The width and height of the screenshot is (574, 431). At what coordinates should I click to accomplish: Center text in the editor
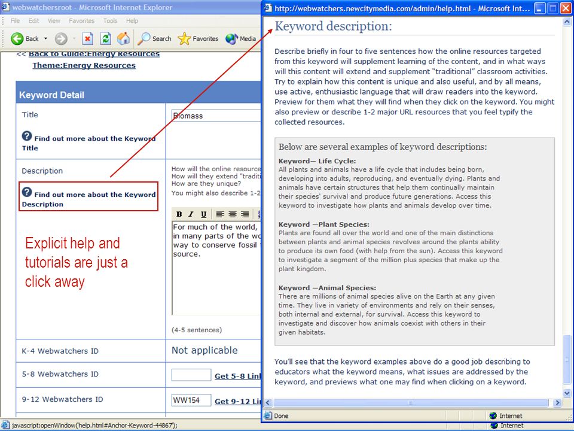pyautogui.click(x=233, y=214)
